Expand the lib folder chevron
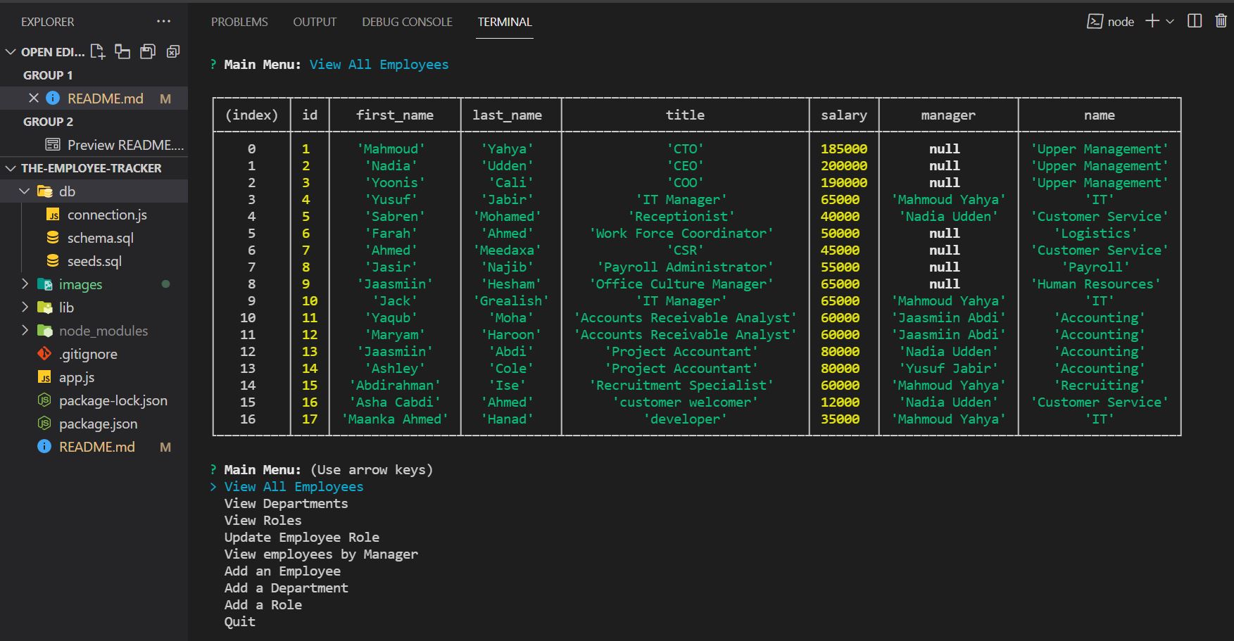1234x641 pixels. 25,307
